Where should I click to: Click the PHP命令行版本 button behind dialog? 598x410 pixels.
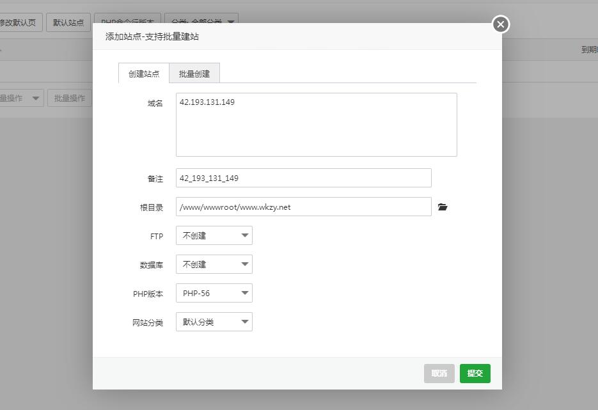click(127, 19)
